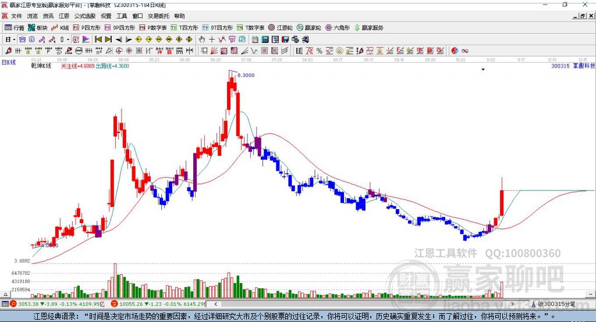Open the P数字表 tool
This screenshot has height=322, width=596.
tap(153, 28)
